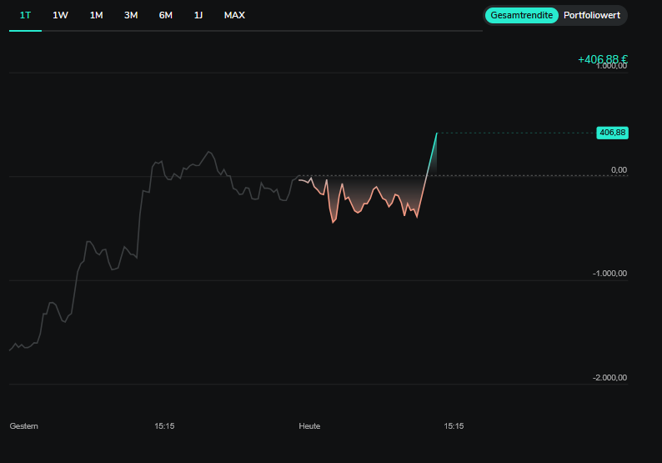Click the Gestern time label
The height and width of the screenshot is (463, 662).
click(x=23, y=425)
